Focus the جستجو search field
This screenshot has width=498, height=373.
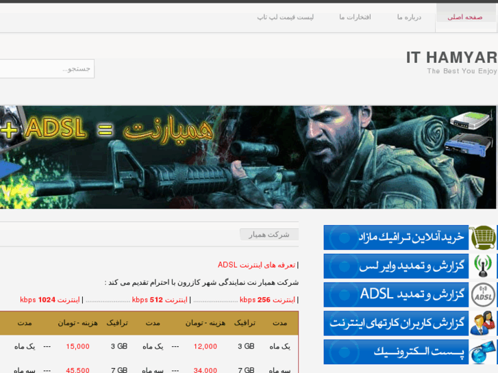click(47, 68)
